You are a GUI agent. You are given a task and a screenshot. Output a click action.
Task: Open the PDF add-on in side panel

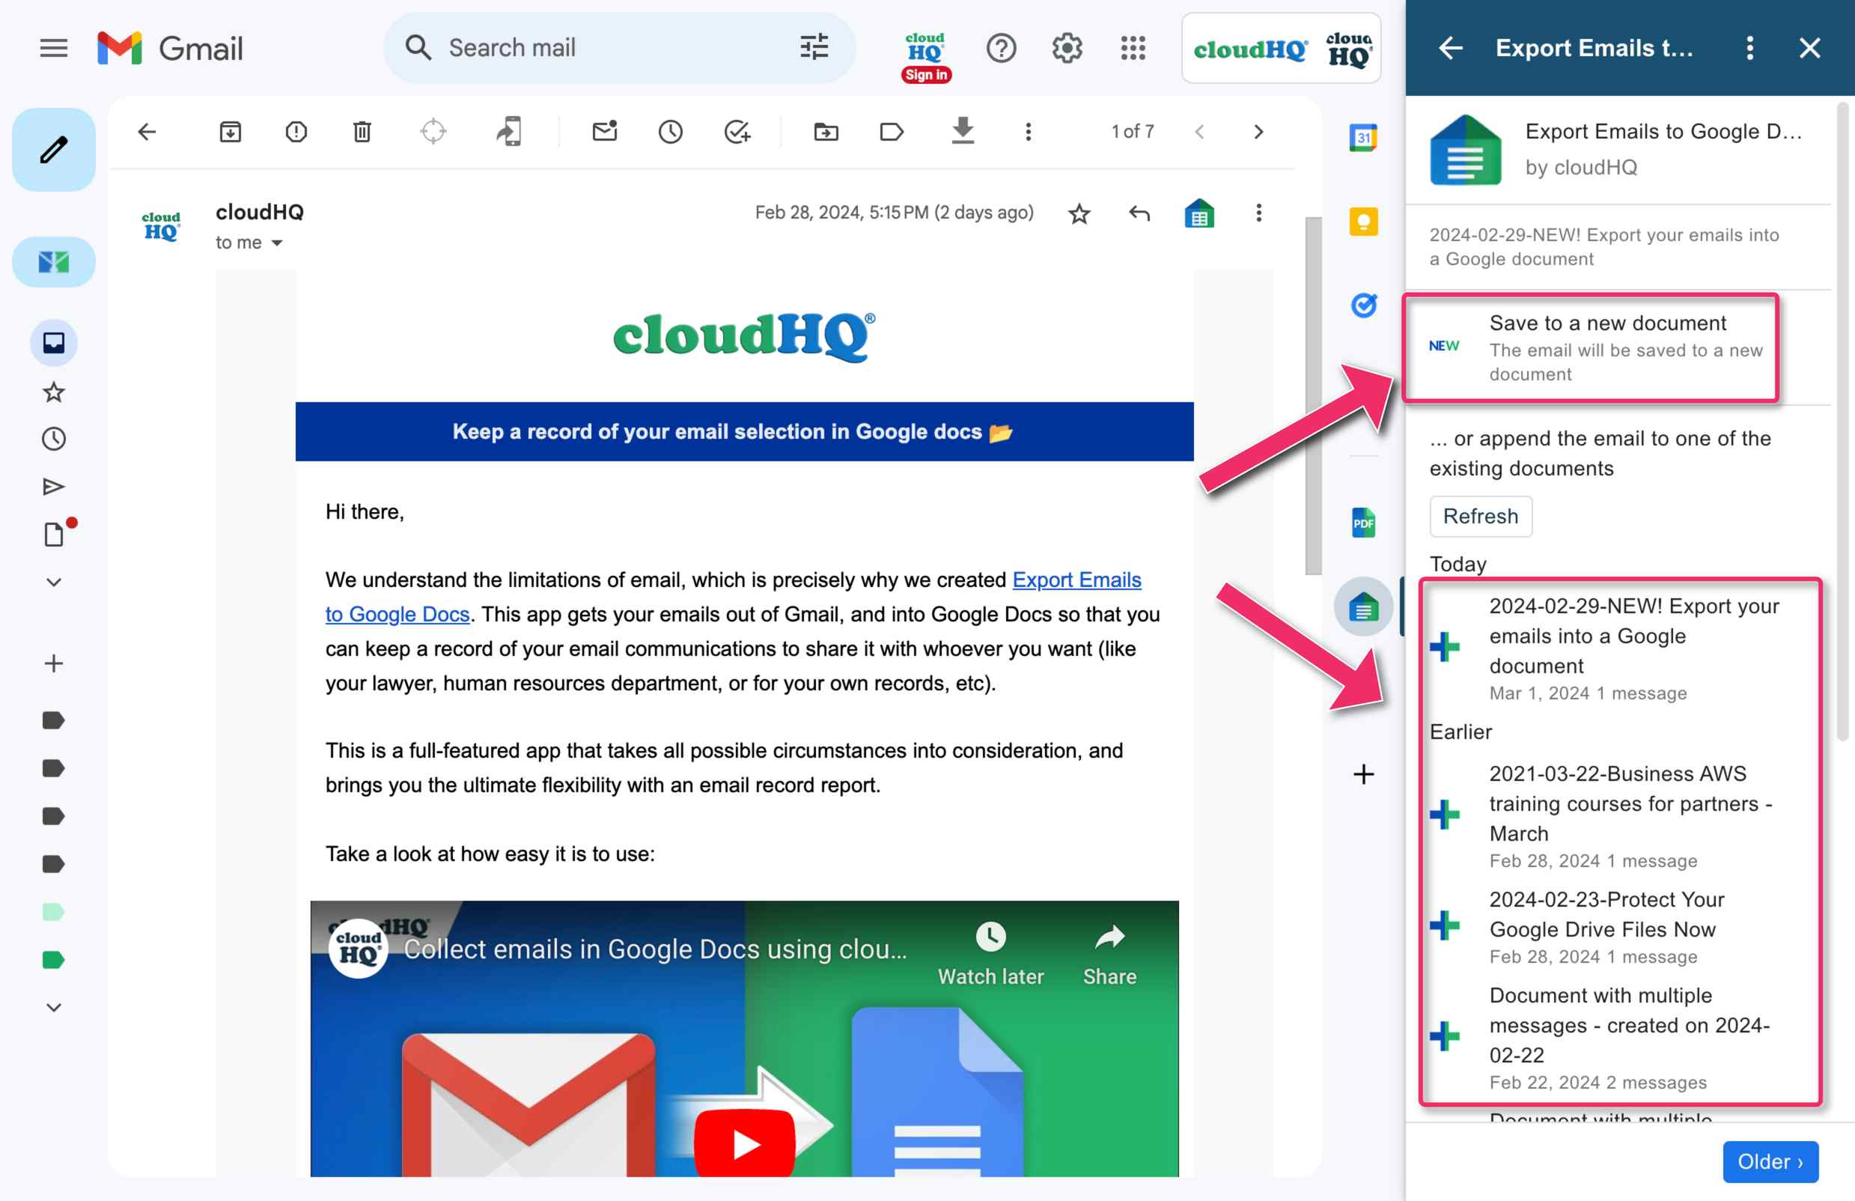(x=1363, y=522)
